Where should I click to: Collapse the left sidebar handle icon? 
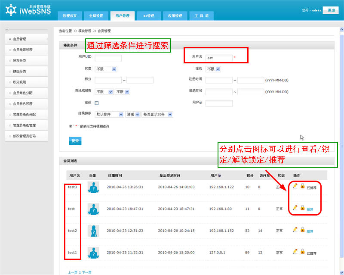pyautogui.click(x=7, y=29)
